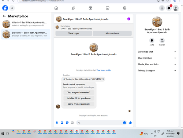This screenshot has height=138, width=183.
Task: Go to the Home feed icon
Action: [56, 8]
